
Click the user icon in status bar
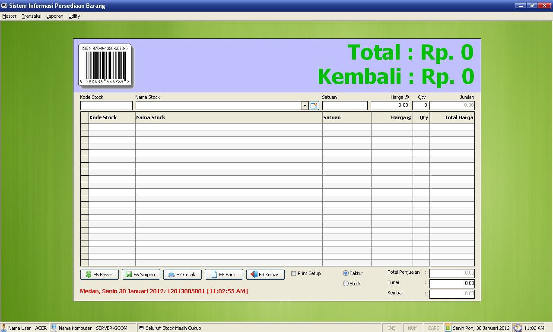(x=4, y=328)
